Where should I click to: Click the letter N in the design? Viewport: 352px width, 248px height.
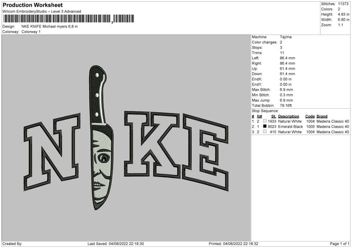pyautogui.click(x=52, y=152)
